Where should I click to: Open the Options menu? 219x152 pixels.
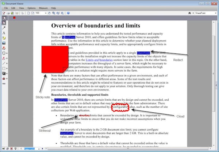[x=31, y=8]
